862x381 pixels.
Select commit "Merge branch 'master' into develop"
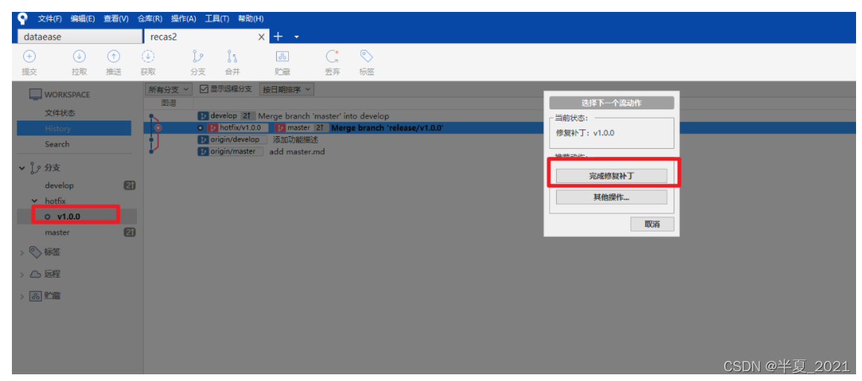tap(323, 116)
